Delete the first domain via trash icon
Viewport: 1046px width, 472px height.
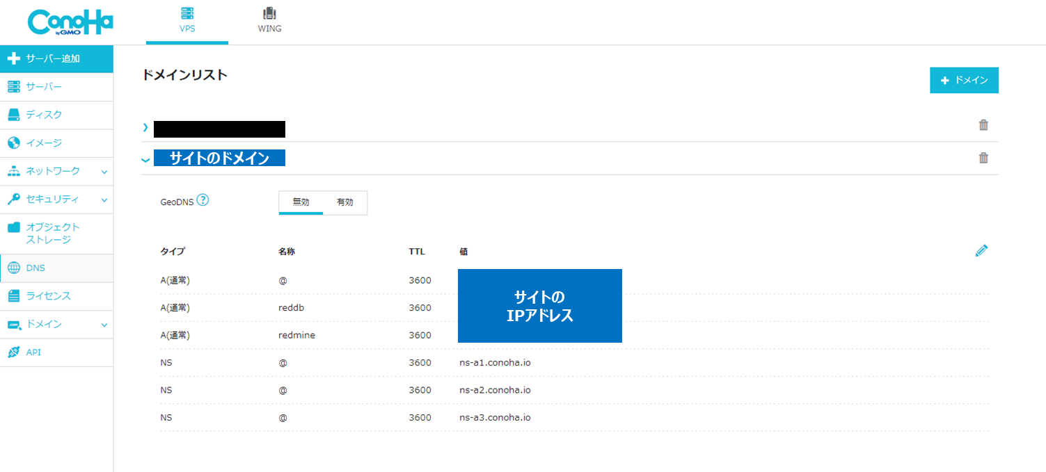click(x=983, y=125)
